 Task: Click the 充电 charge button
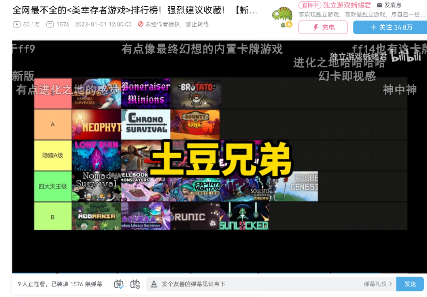coord(323,27)
